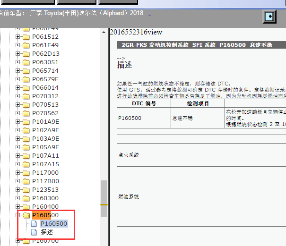Click the 描述 section heading
The height and width of the screenshot is (246, 286).
(x=124, y=65)
